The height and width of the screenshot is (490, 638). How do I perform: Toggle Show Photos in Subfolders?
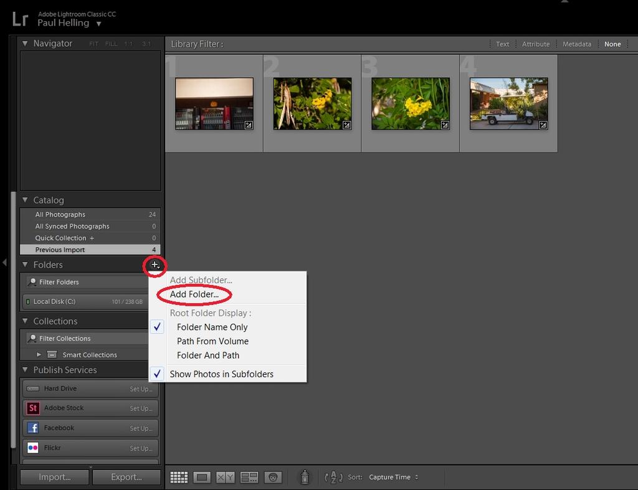click(221, 374)
